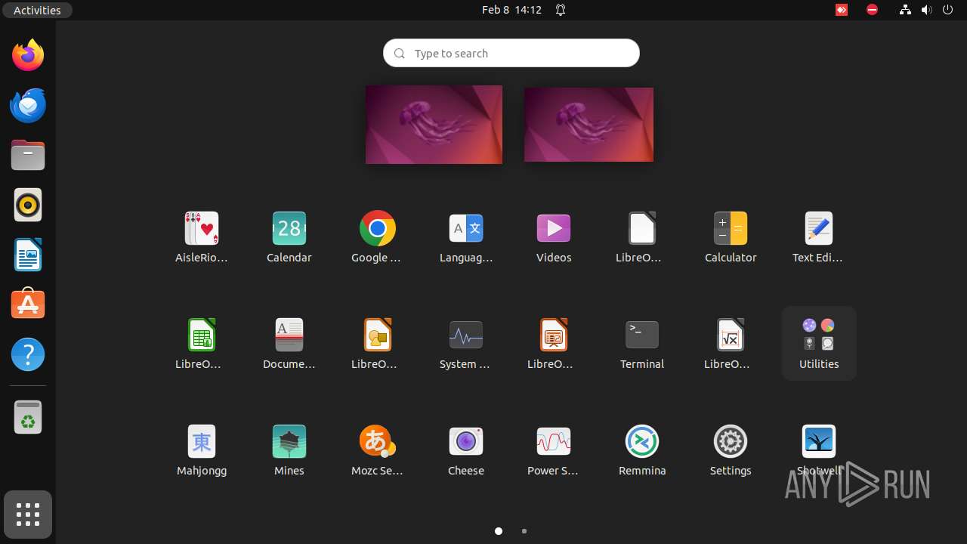Open Firefox from the dock
Screen dimensions: 967x544
tap(28, 55)
